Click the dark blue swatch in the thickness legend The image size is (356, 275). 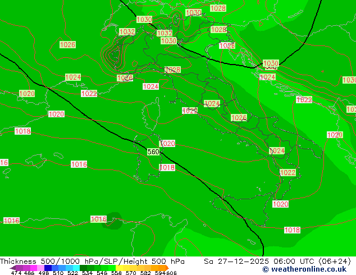[48, 268]
